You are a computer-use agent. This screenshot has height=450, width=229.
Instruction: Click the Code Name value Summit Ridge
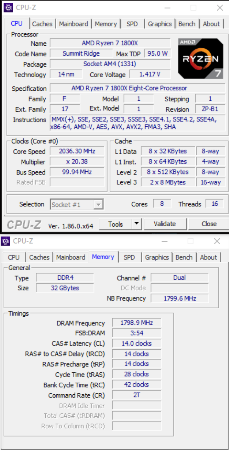pyautogui.click(x=81, y=54)
